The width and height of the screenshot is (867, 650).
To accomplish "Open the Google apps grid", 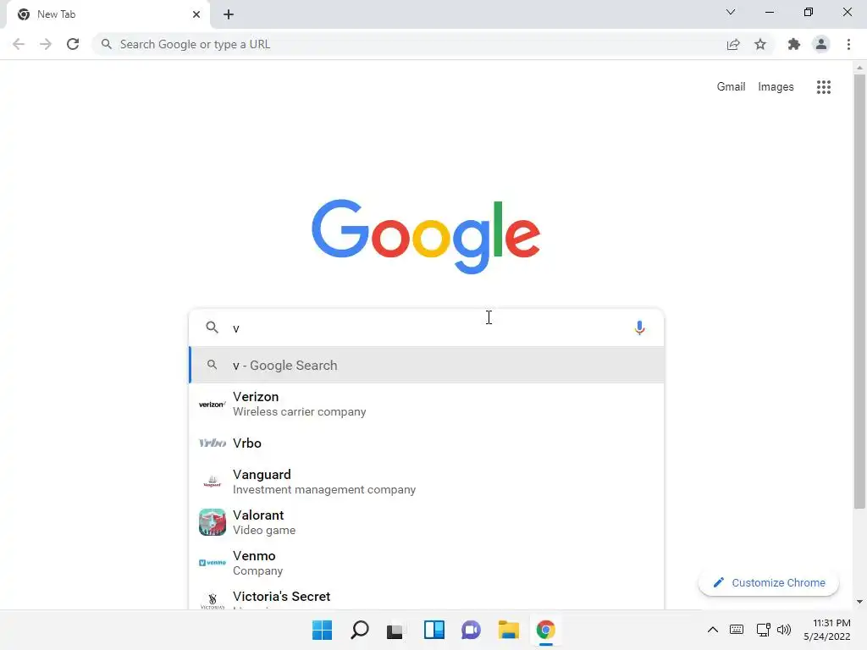I will pyautogui.click(x=823, y=87).
